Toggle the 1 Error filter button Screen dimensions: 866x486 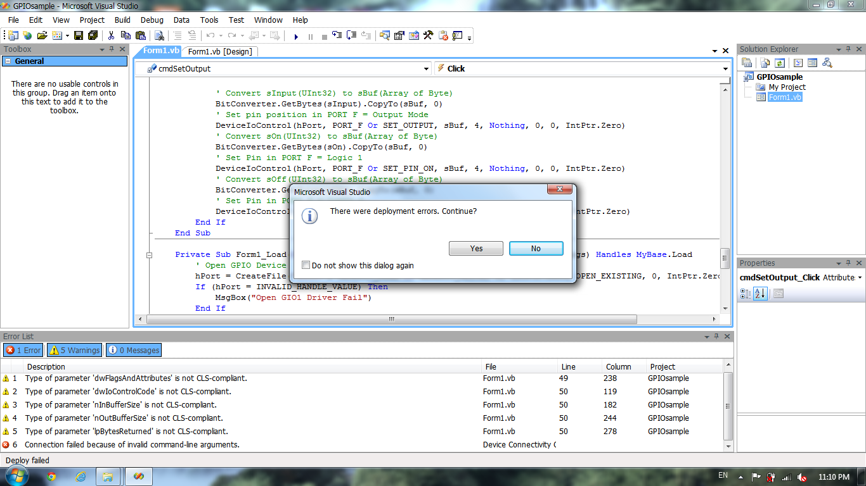[23, 350]
